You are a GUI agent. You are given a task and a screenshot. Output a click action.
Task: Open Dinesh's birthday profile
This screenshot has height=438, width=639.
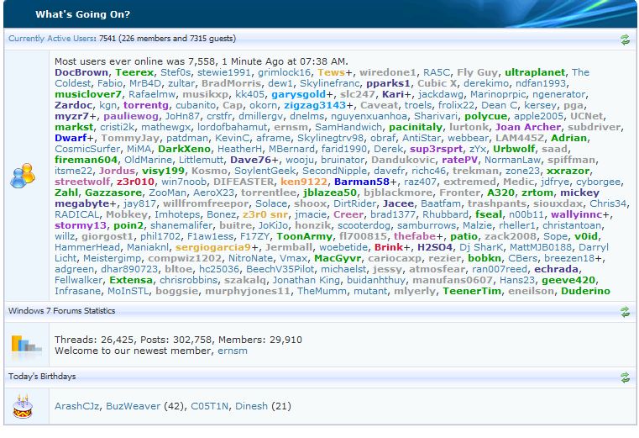tap(251, 407)
